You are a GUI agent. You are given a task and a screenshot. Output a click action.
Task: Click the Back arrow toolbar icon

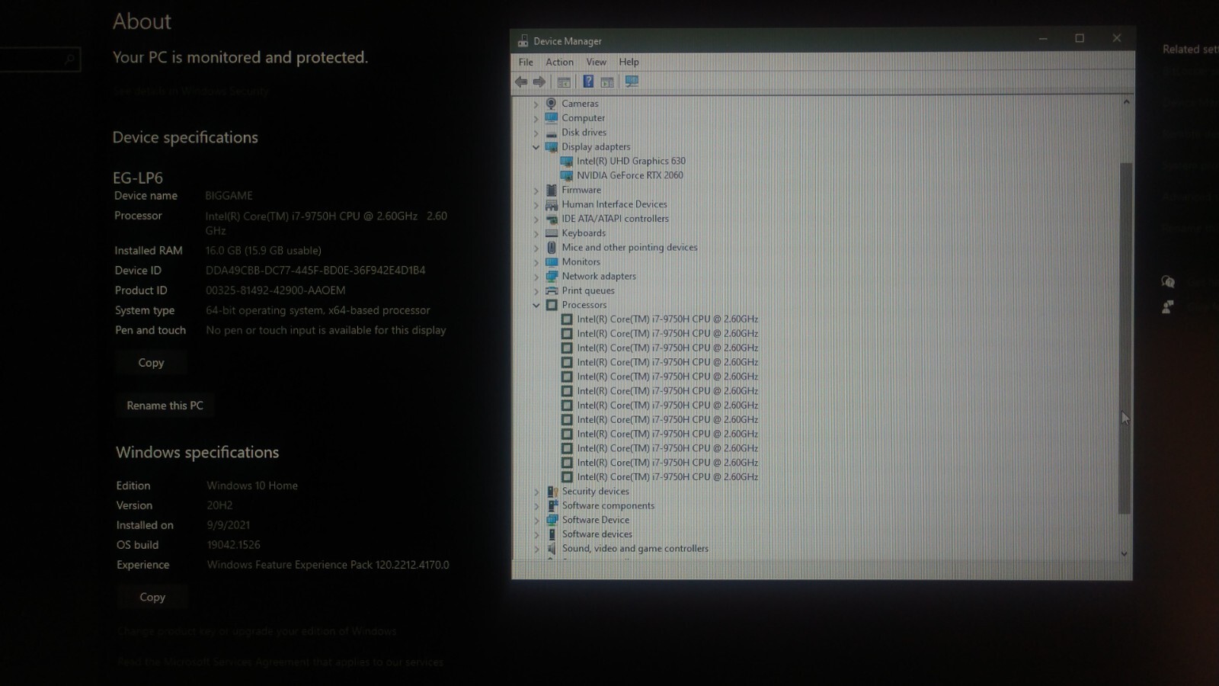coord(521,82)
